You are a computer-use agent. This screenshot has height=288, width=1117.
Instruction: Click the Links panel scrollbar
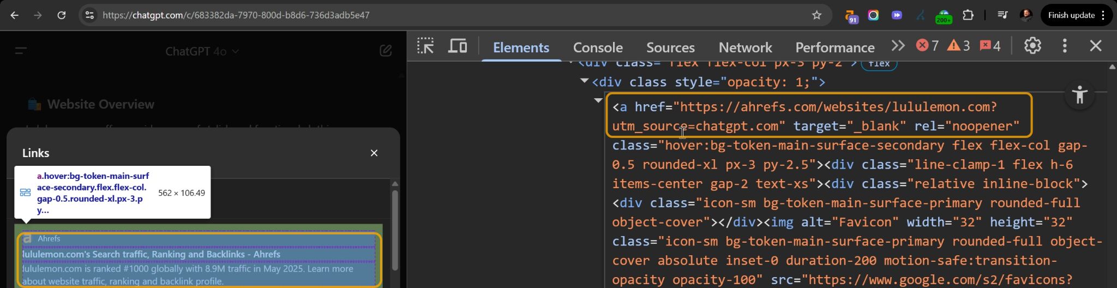tap(395, 229)
